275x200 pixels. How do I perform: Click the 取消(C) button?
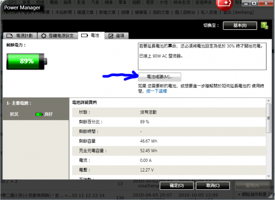point(213,186)
